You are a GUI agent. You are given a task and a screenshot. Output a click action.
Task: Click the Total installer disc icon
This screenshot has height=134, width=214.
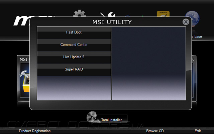(x=92, y=117)
